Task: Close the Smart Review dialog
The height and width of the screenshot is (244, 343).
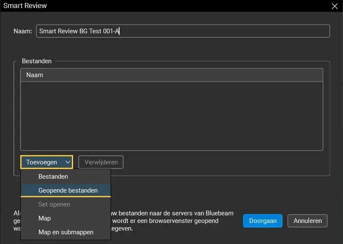Action: pyautogui.click(x=335, y=6)
